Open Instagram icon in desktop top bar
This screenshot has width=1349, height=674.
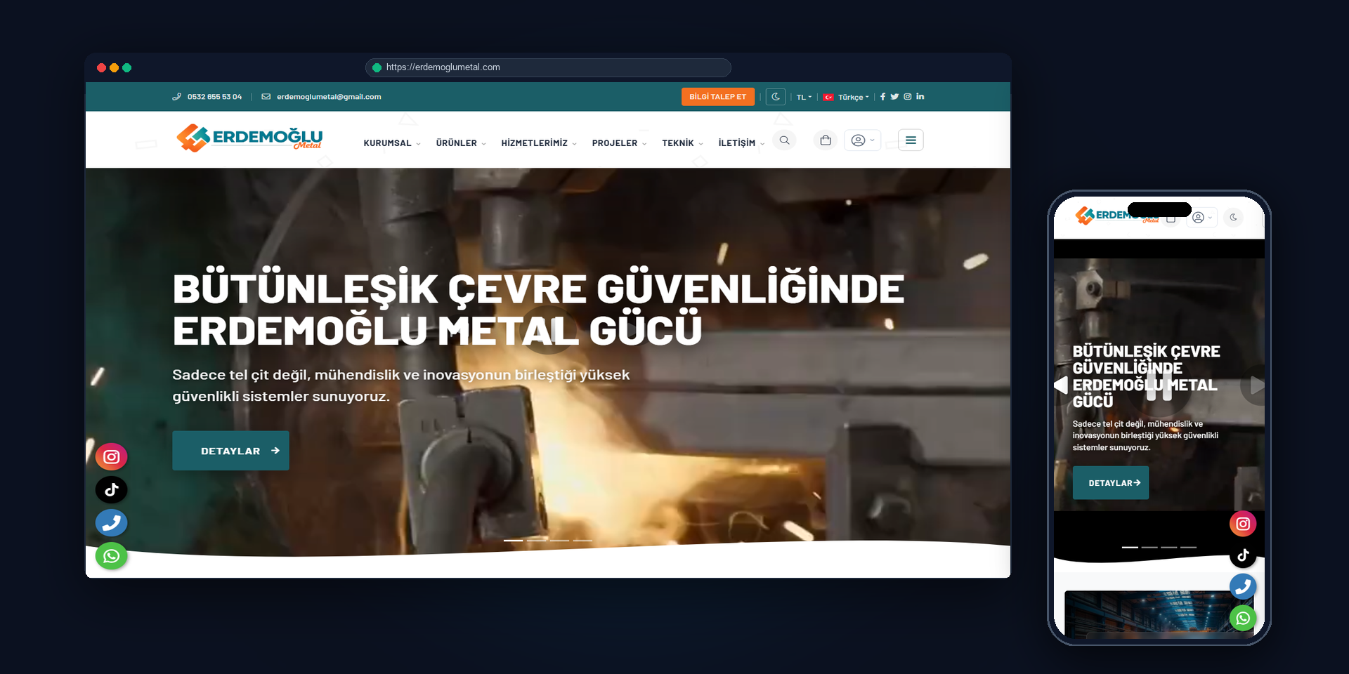tap(907, 97)
